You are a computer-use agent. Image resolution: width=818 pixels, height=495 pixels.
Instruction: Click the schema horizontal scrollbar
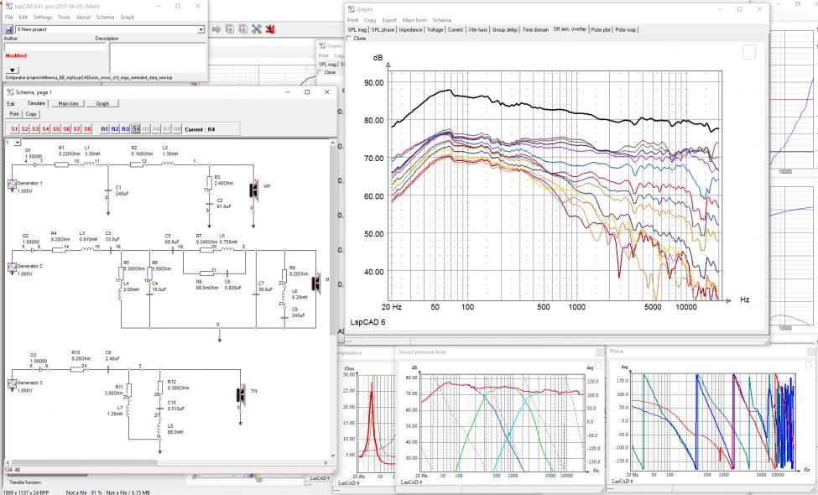[166, 462]
